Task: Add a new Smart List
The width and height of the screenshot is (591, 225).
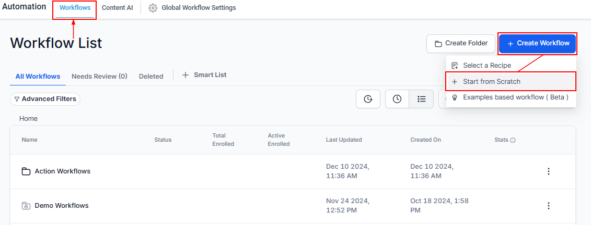Action: 204,75
